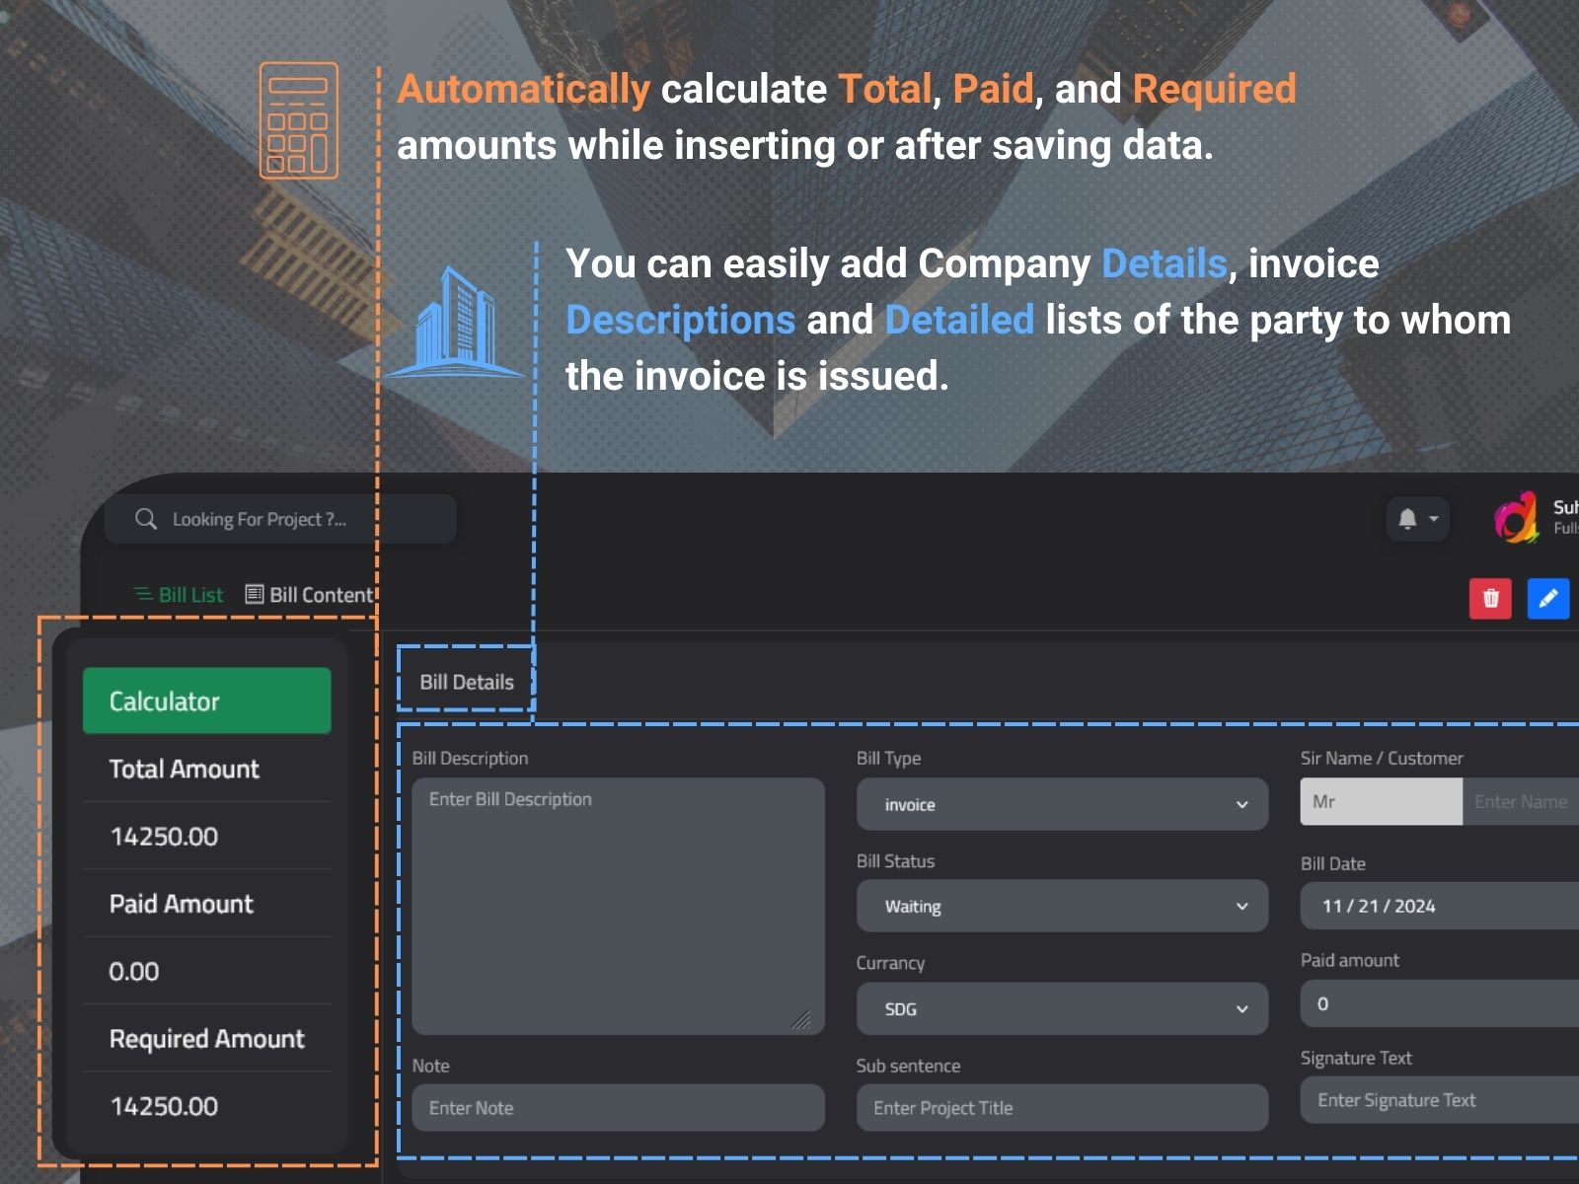
Task: Open the Currency SDG dropdown
Action: (x=1061, y=1008)
